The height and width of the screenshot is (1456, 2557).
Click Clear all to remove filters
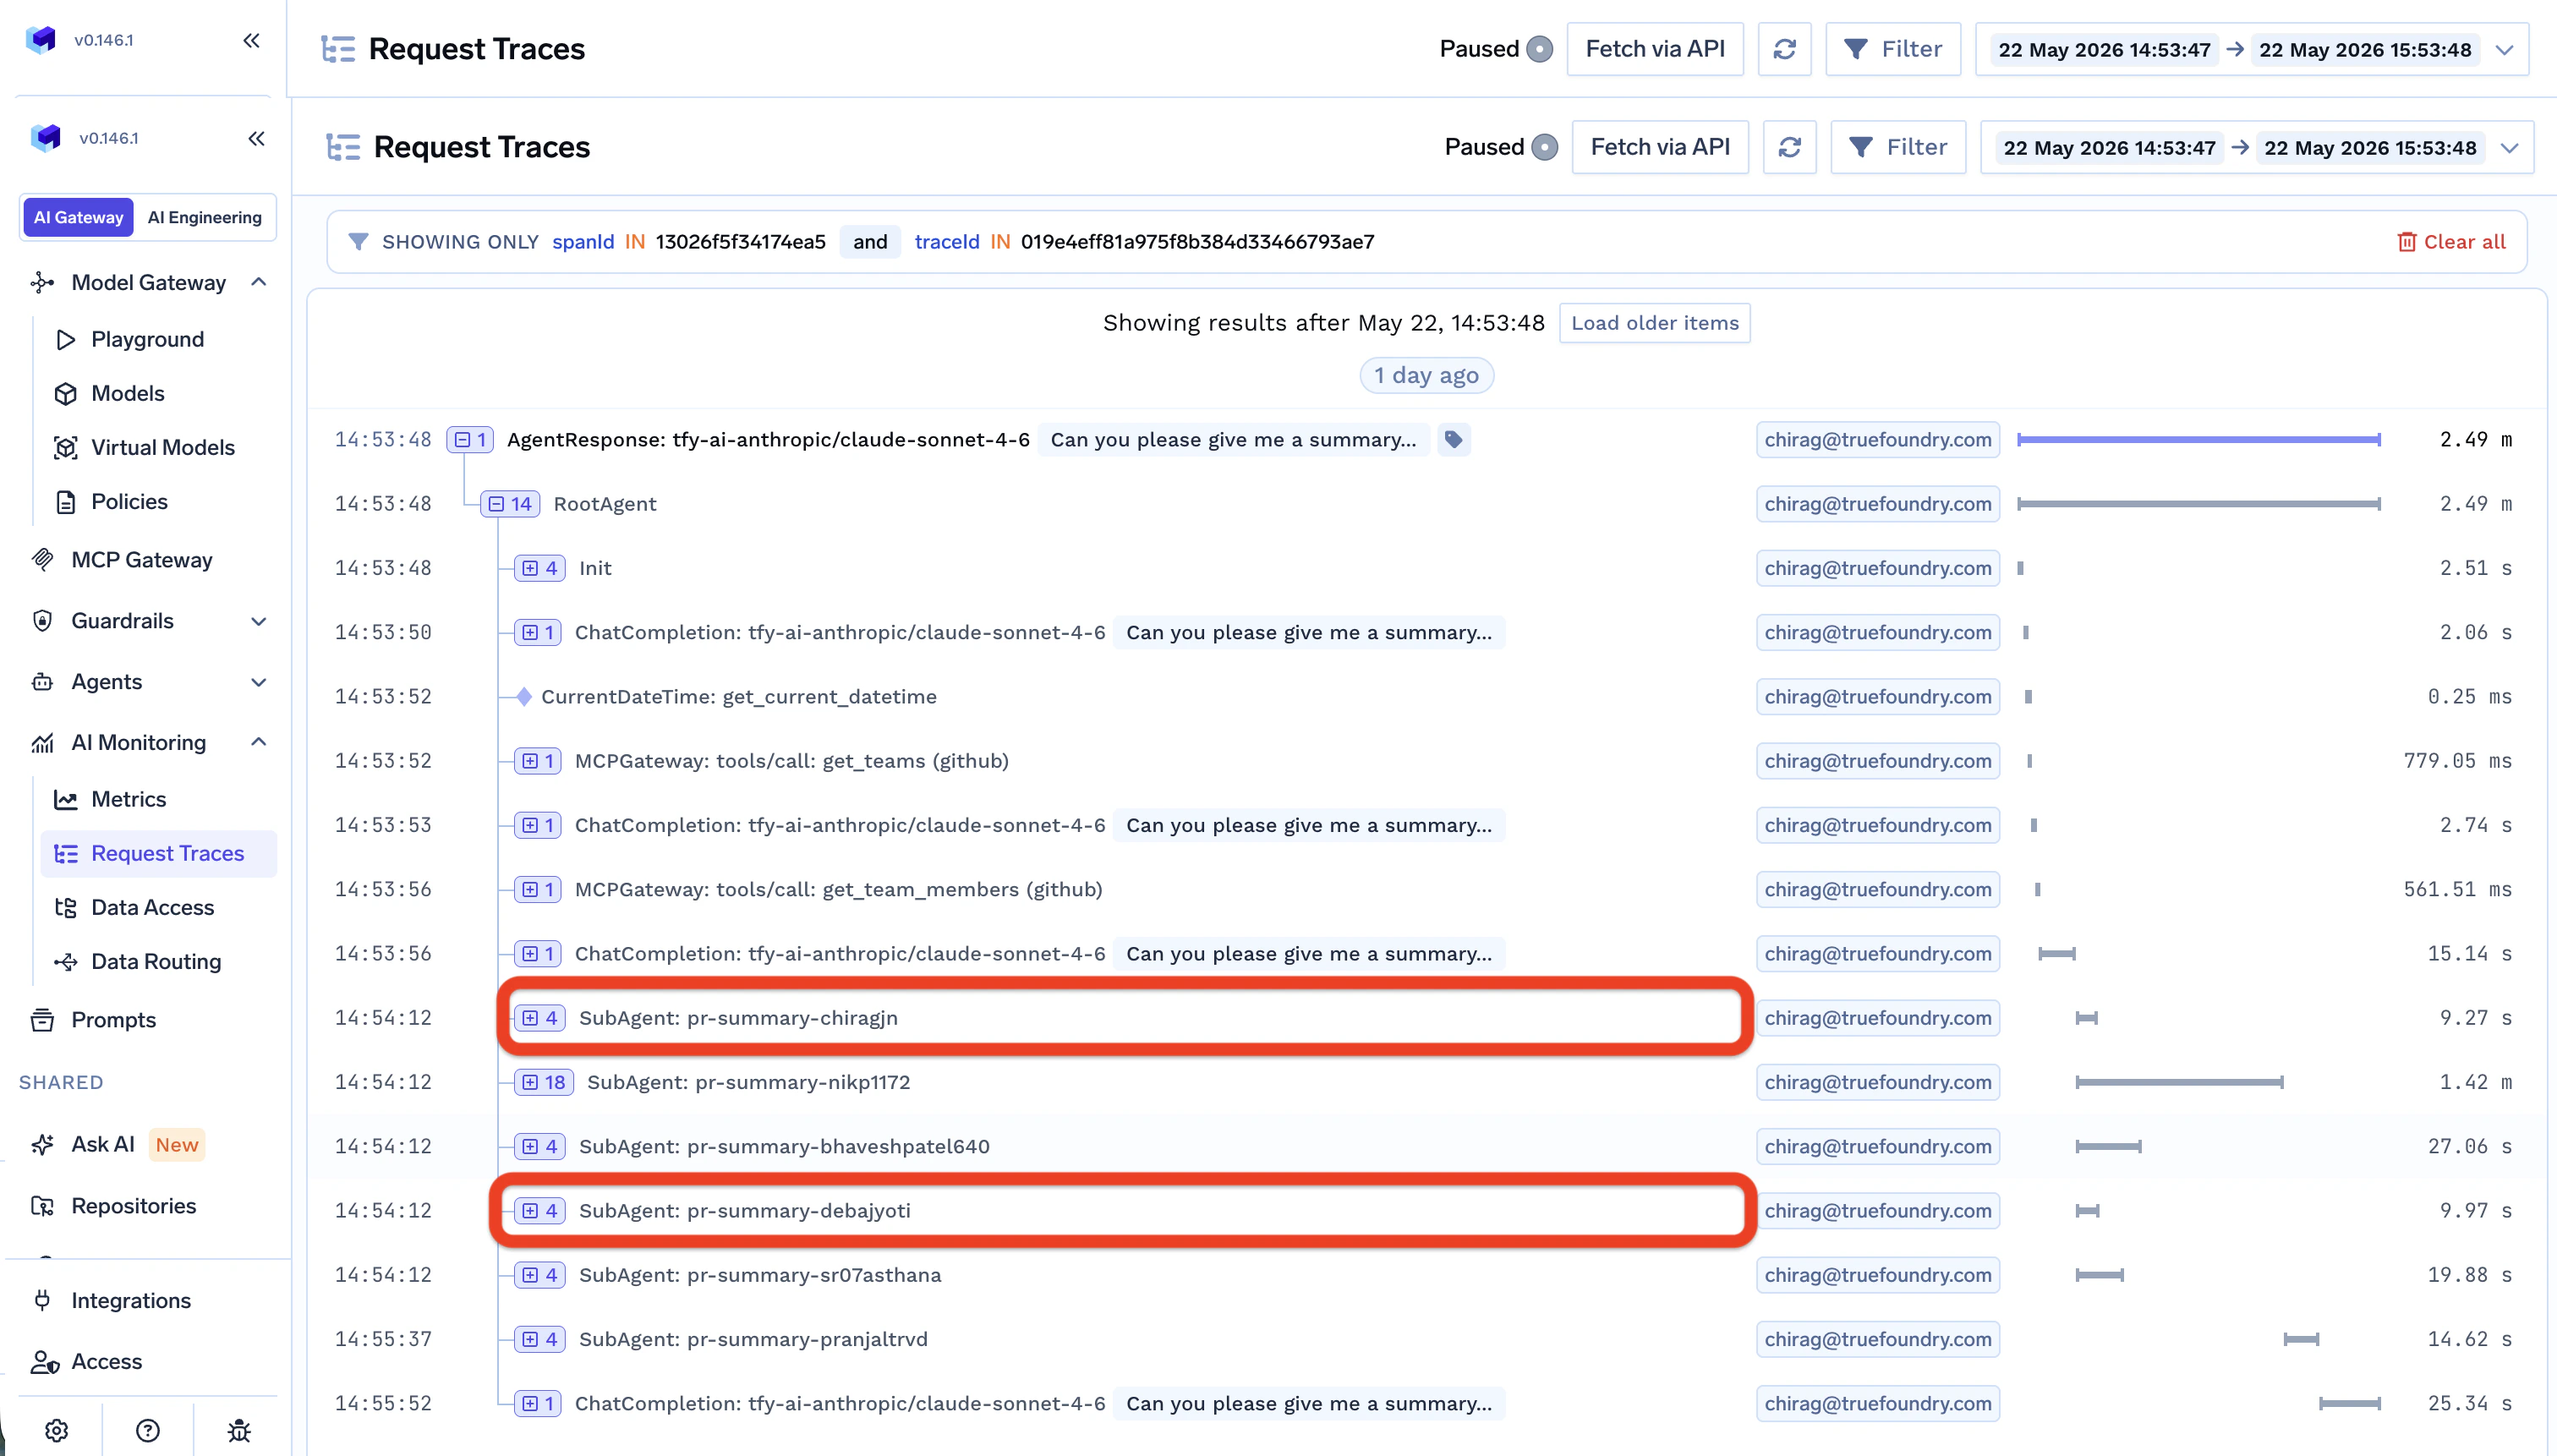(2452, 242)
